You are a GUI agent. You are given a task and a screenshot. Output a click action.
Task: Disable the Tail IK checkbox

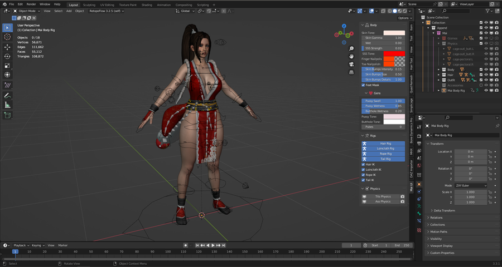[363, 180]
